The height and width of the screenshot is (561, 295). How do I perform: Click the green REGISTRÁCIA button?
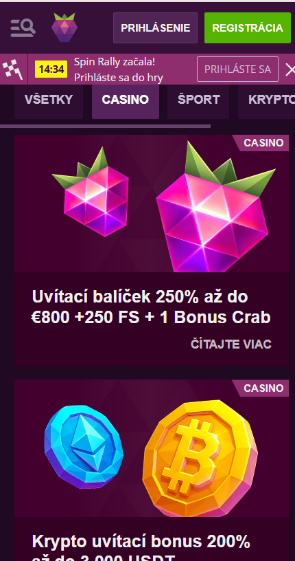click(x=248, y=28)
